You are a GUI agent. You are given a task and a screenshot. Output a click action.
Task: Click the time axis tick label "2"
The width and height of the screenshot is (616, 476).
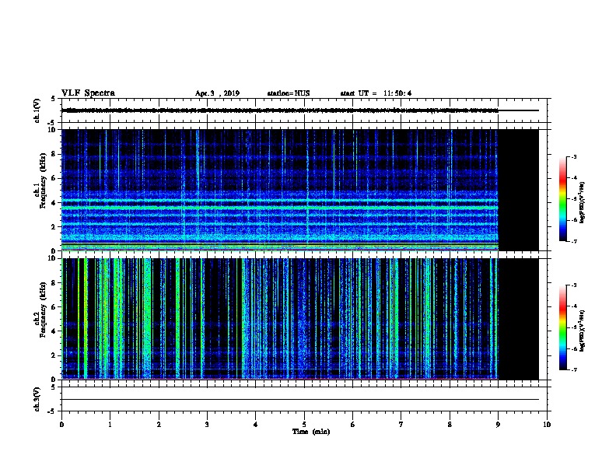coord(159,425)
